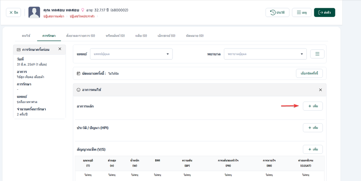Go to the ทรีทเมนท์ (0) tab

tap(115, 36)
